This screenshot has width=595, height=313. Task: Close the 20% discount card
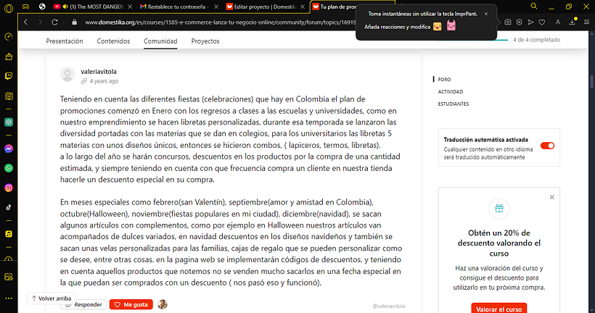(x=551, y=197)
